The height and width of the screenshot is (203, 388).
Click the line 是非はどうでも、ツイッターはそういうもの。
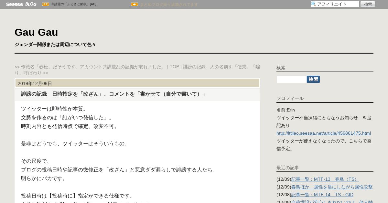(75, 144)
